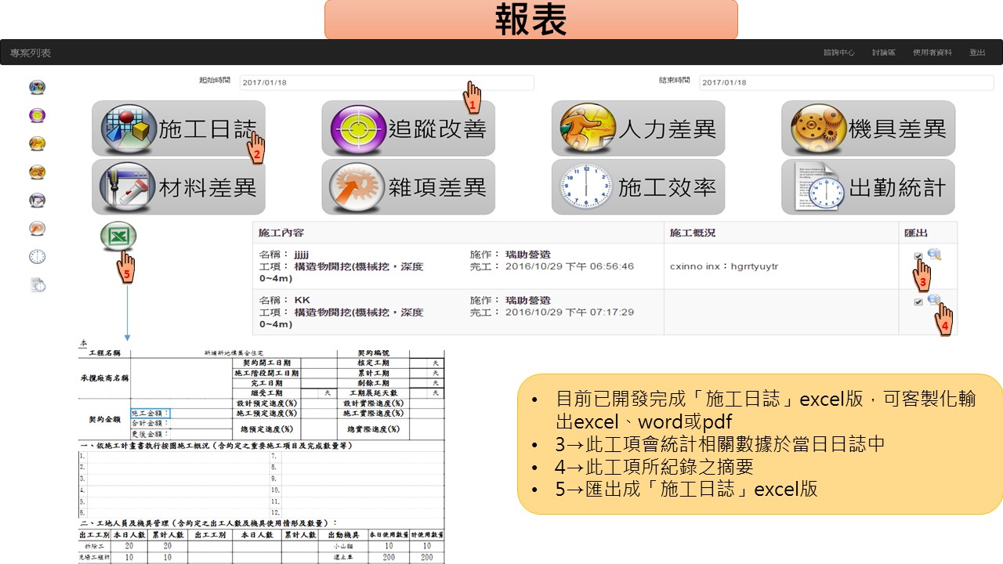Click the small purple target icon in left sidebar
Screen dimensions: 1003x564
[x=37, y=115]
